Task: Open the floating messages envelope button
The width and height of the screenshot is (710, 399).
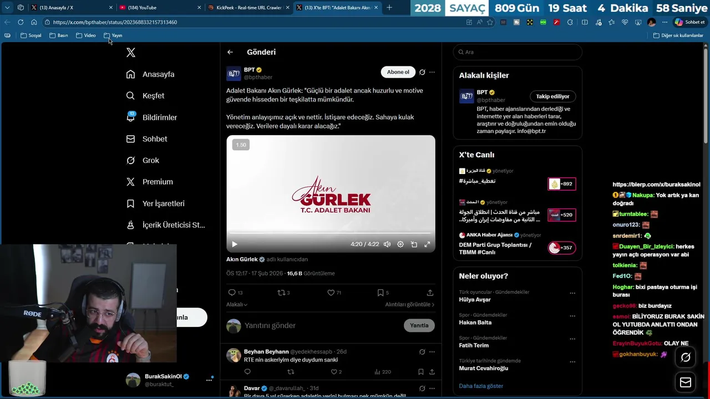Action: coord(686,382)
